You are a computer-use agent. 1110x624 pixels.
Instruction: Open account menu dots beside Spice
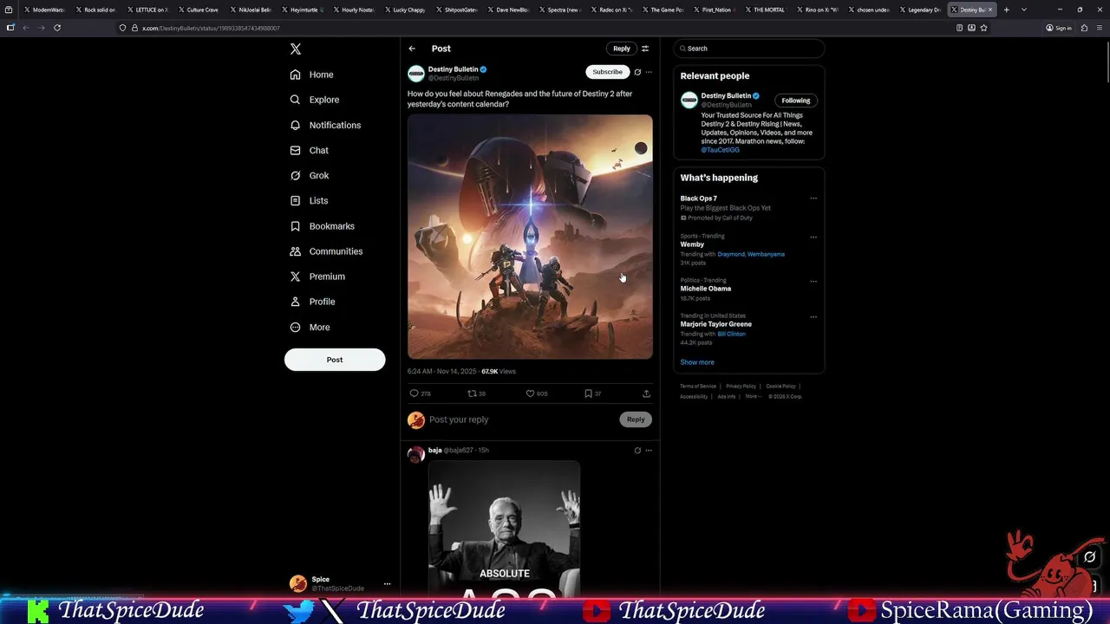point(388,584)
